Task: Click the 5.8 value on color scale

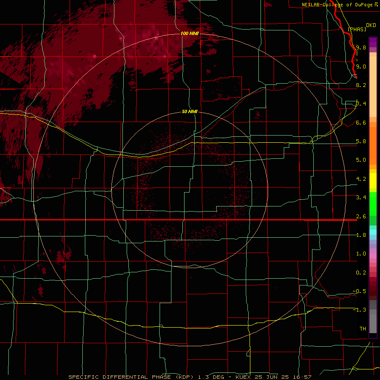Action: (x=361, y=141)
